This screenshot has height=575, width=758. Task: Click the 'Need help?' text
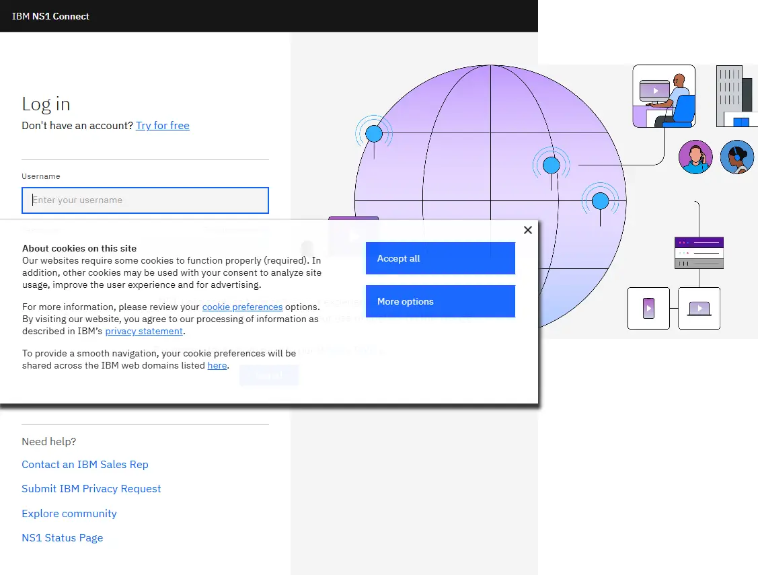[49, 442]
